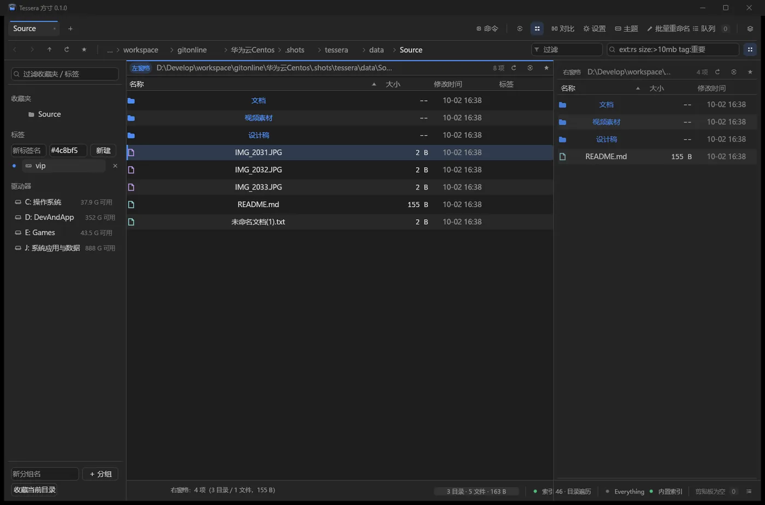Open the 对比 compare tool

562,28
